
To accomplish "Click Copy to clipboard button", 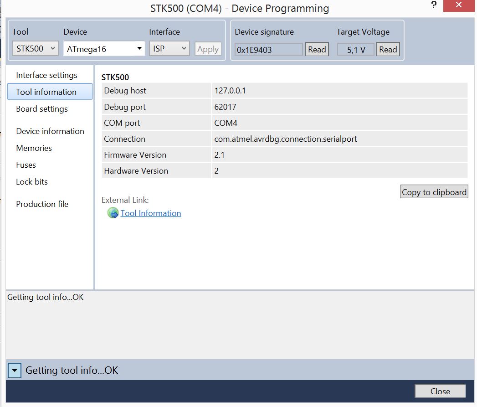I will [434, 192].
